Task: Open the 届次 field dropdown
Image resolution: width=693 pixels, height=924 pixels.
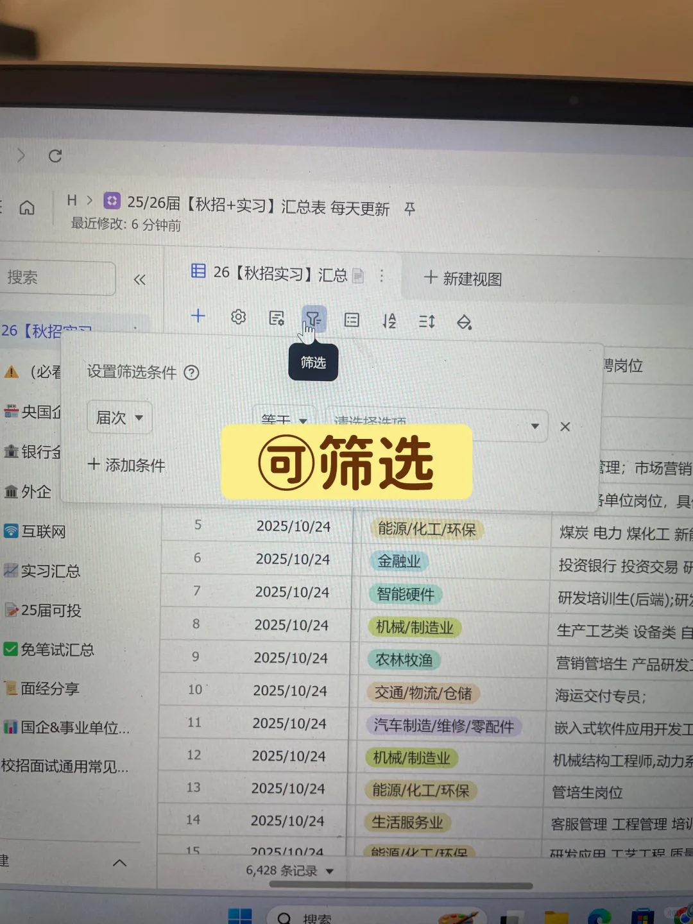Action: tap(119, 417)
